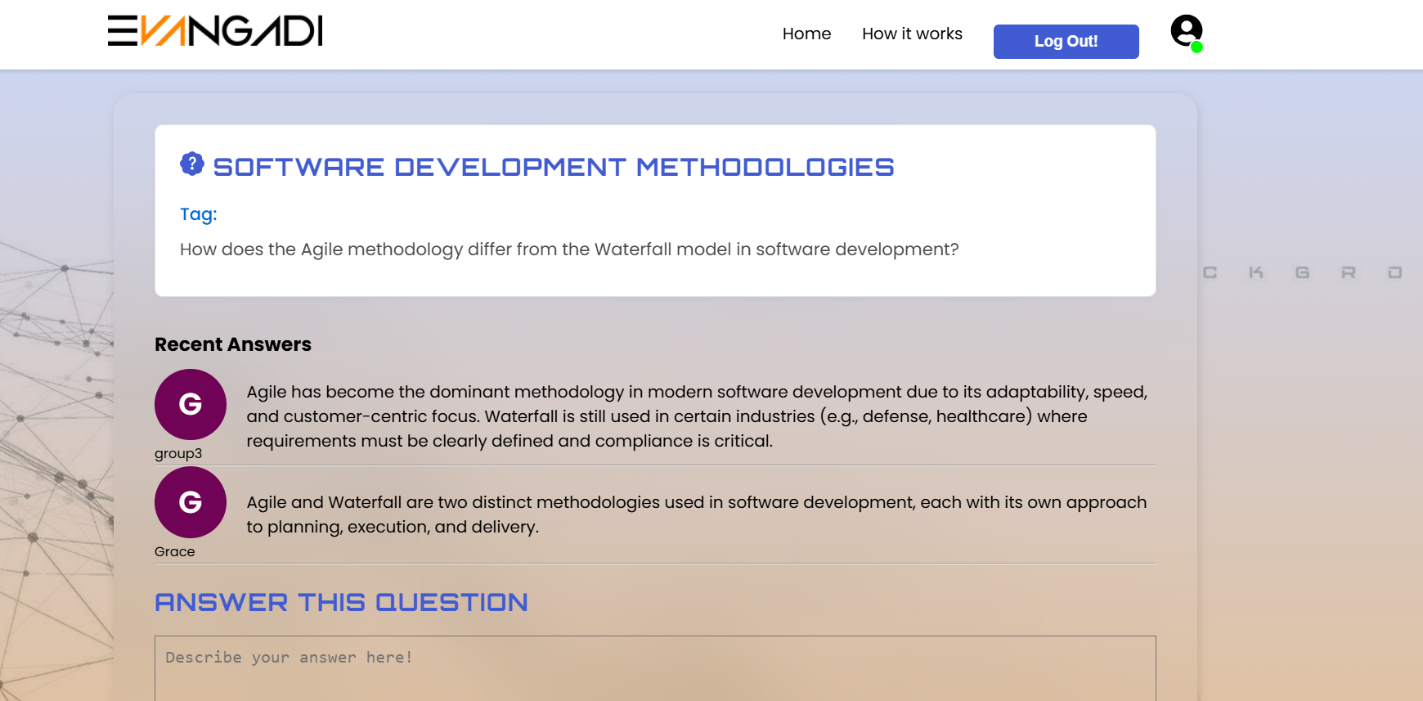Click the blue question mark badge icon
The width and height of the screenshot is (1423, 701).
(191, 164)
